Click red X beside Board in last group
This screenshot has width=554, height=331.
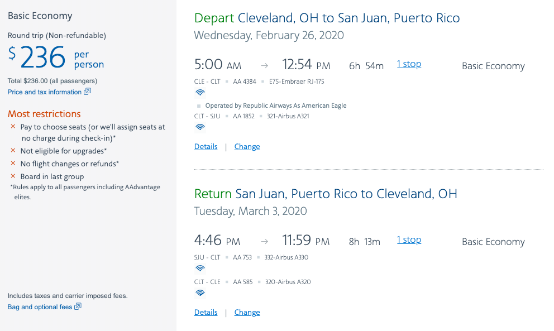tap(13, 176)
